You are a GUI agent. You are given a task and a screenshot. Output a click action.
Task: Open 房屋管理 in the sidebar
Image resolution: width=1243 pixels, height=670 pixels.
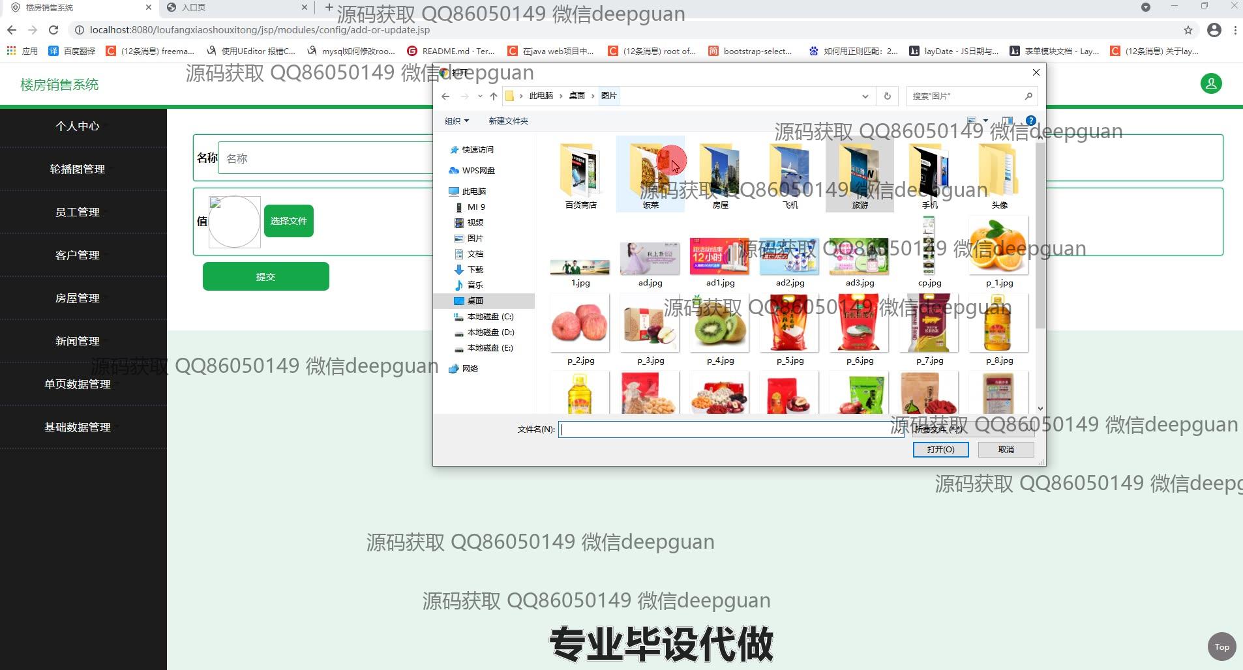click(78, 298)
